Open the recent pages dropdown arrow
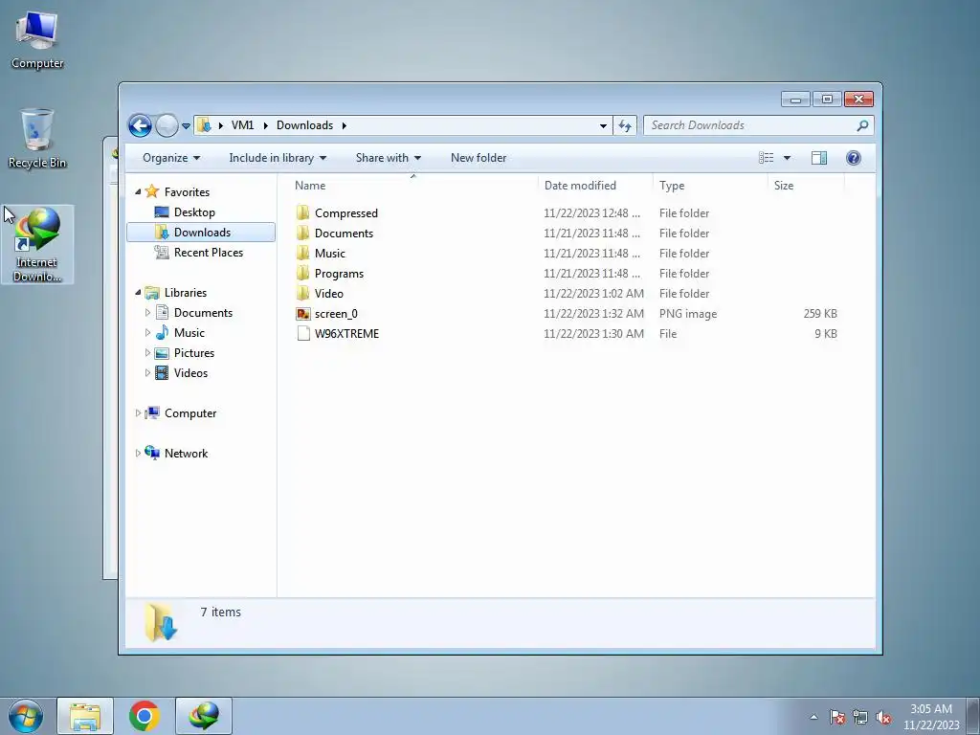The height and width of the screenshot is (735, 980). click(186, 126)
